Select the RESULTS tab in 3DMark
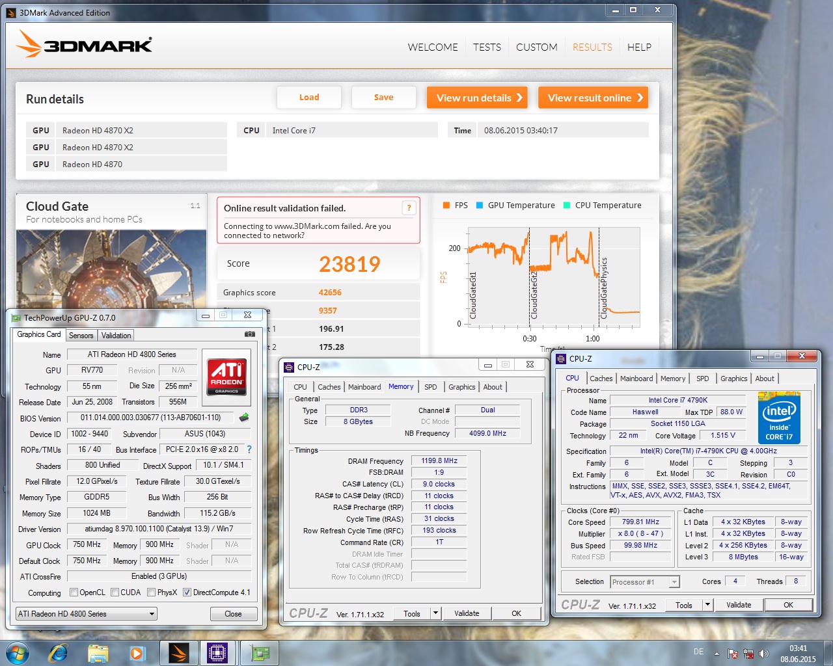 tap(592, 47)
